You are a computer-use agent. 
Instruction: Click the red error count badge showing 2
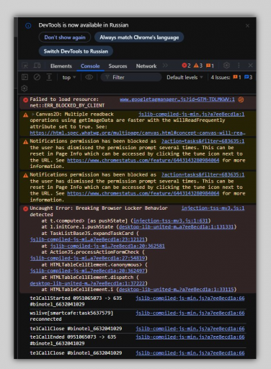coord(186,66)
